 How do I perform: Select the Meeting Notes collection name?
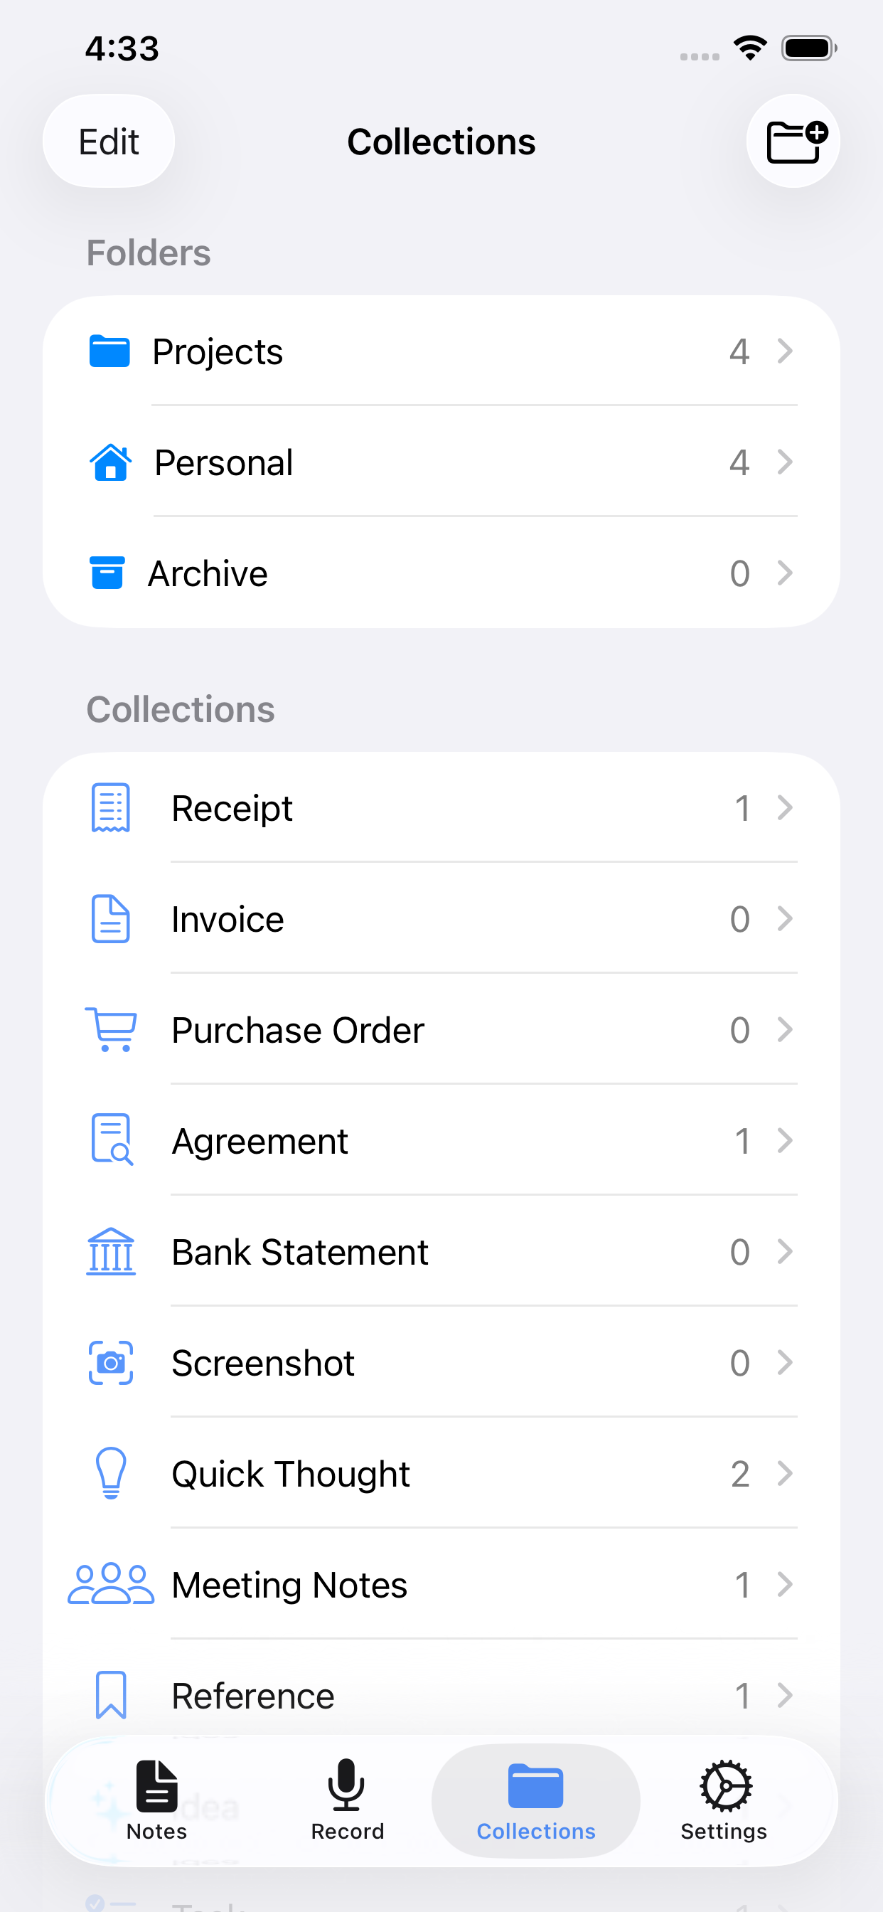[289, 1586]
